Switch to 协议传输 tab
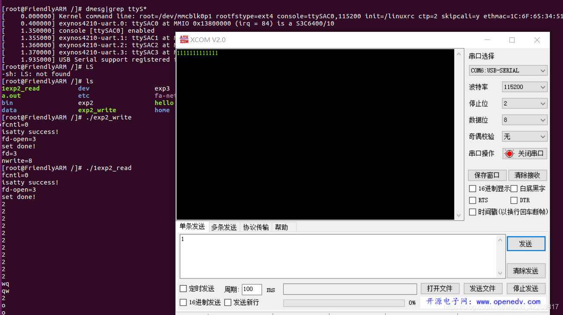The image size is (563, 315). click(256, 227)
